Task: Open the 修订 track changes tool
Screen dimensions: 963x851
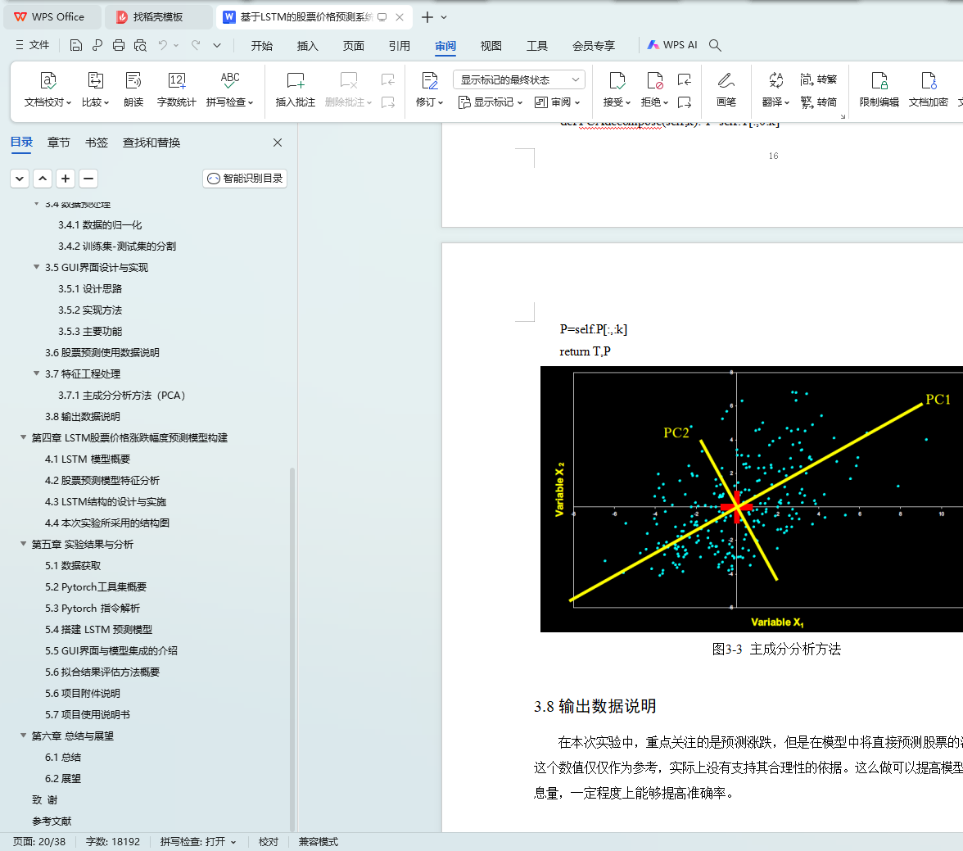Action: coord(429,90)
